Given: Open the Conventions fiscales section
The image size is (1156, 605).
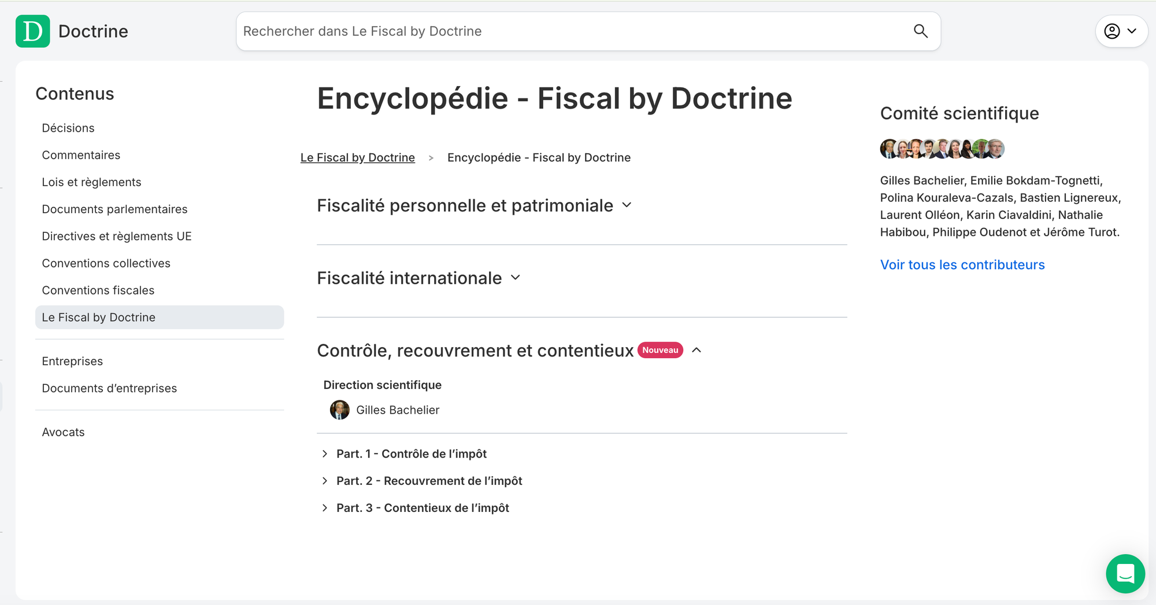Looking at the screenshot, I should click(98, 290).
